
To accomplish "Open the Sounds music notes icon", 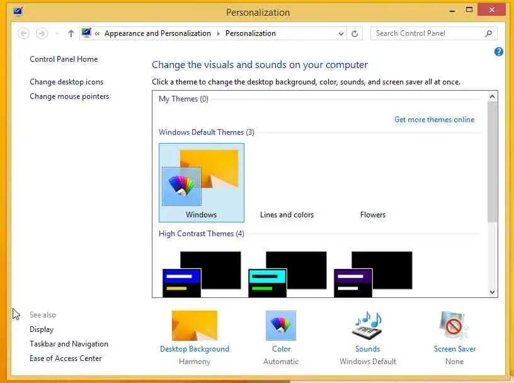I will pos(367,326).
